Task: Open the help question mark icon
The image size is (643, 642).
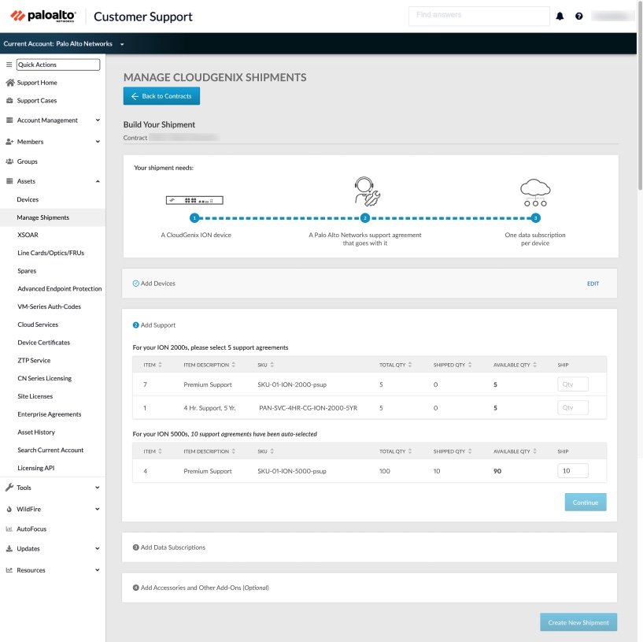Action: [x=578, y=16]
